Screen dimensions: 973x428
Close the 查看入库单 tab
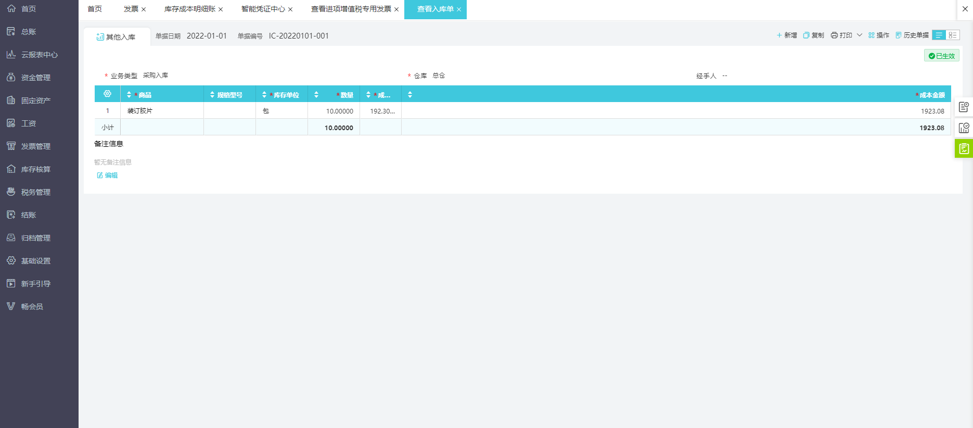(x=459, y=9)
